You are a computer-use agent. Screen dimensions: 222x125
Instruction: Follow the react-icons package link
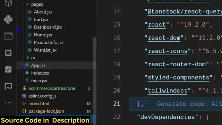[x=168, y=51]
